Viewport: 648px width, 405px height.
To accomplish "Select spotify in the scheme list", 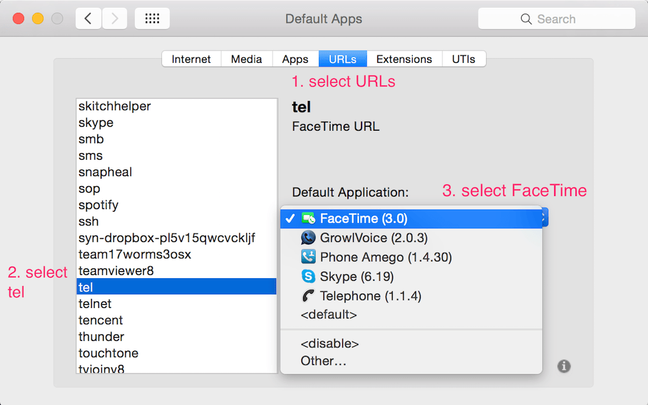I will 177,205.
